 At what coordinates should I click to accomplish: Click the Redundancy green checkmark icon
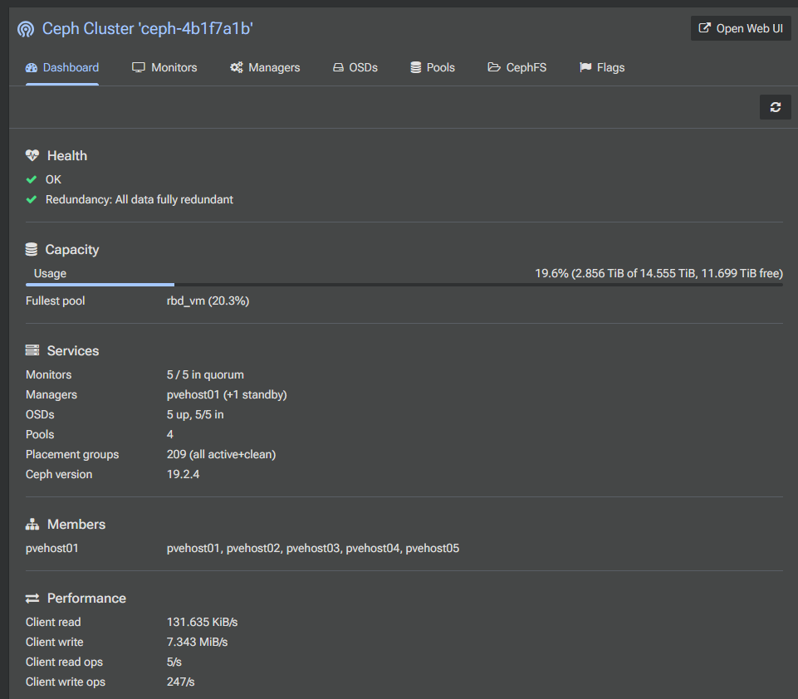[32, 199]
